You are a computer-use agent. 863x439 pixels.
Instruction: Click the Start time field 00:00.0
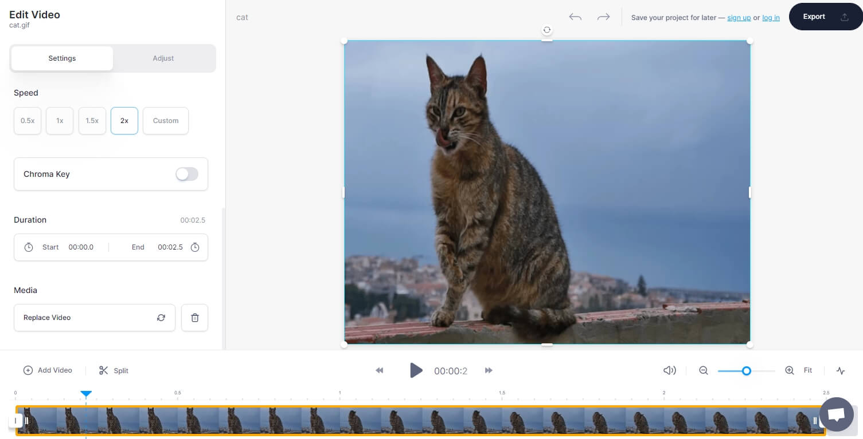point(81,247)
